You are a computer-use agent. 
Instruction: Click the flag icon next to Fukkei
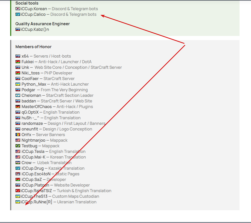pyautogui.click(x=18, y=62)
